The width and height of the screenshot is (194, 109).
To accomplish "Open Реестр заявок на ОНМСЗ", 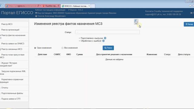I will [x=14, y=44].
